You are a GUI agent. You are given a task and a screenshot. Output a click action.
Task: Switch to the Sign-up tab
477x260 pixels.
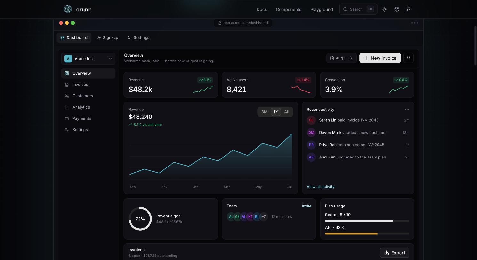(x=107, y=37)
